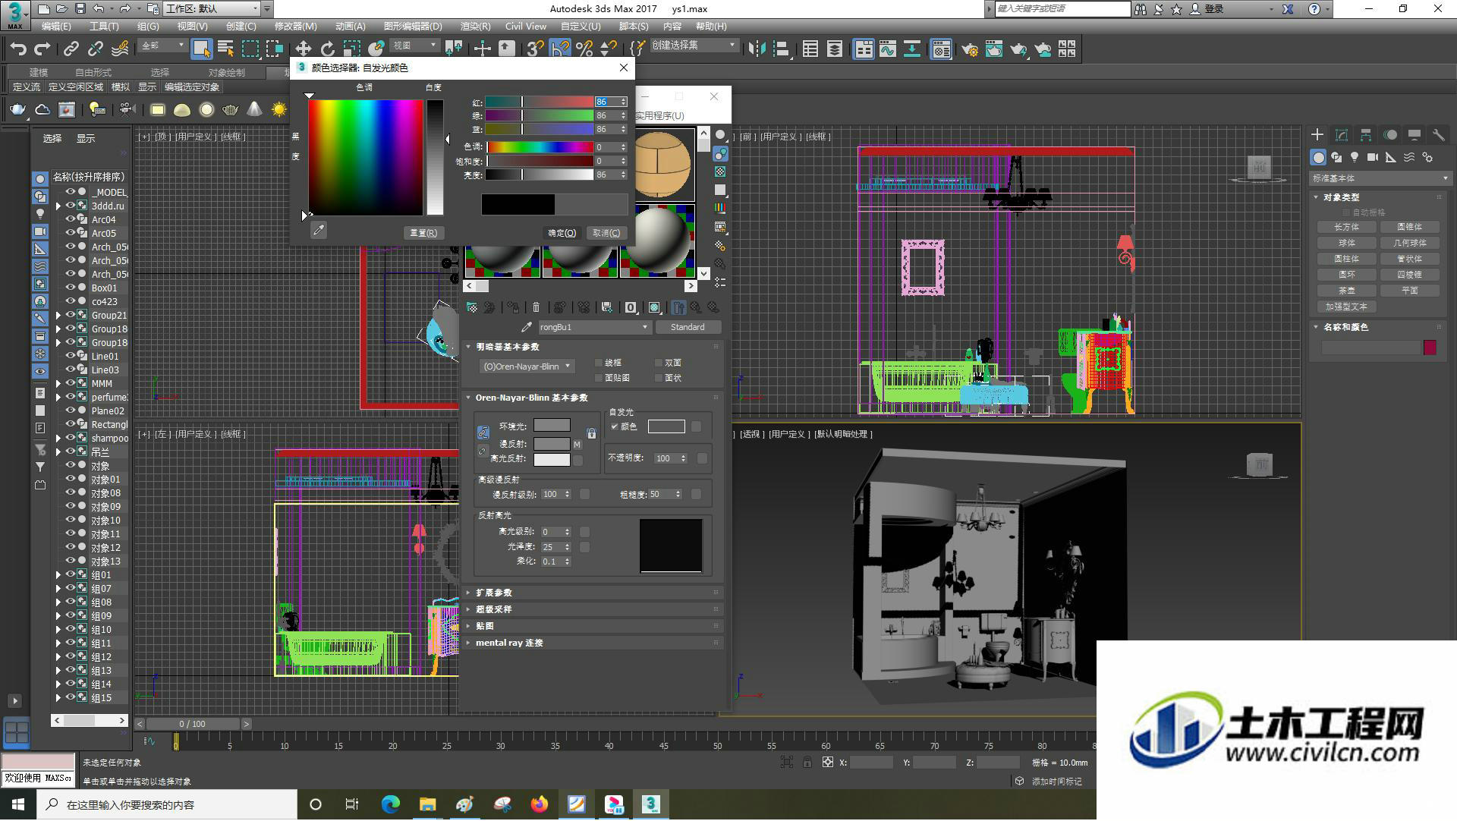1457x821 pixels.
Task: Select the Select and Link tool
Action: point(71,49)
